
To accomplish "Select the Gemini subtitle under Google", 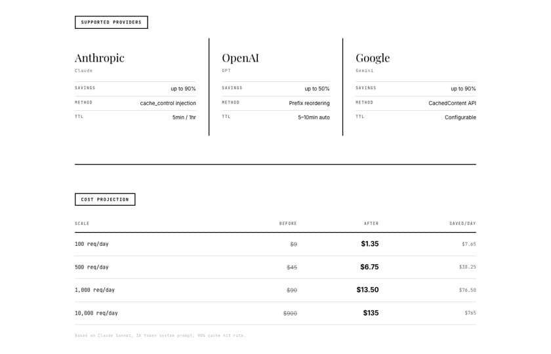I will pyautogui.click(x=365, y=71).
